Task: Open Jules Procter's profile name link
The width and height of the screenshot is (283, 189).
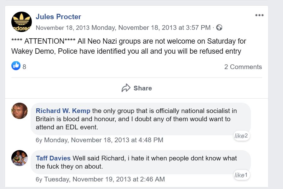Action: pyautogui.click(x=58, y=17)
